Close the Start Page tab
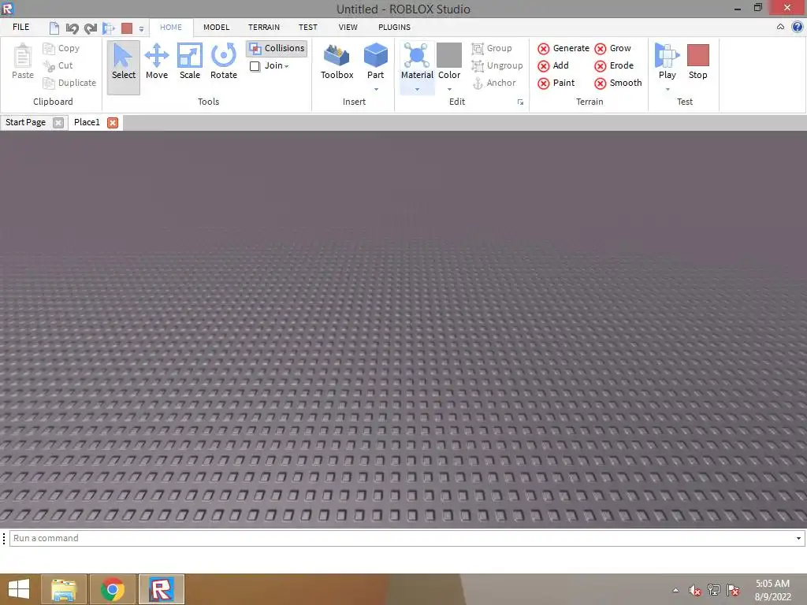Screen dimensions: 807x605 point(58,122)
